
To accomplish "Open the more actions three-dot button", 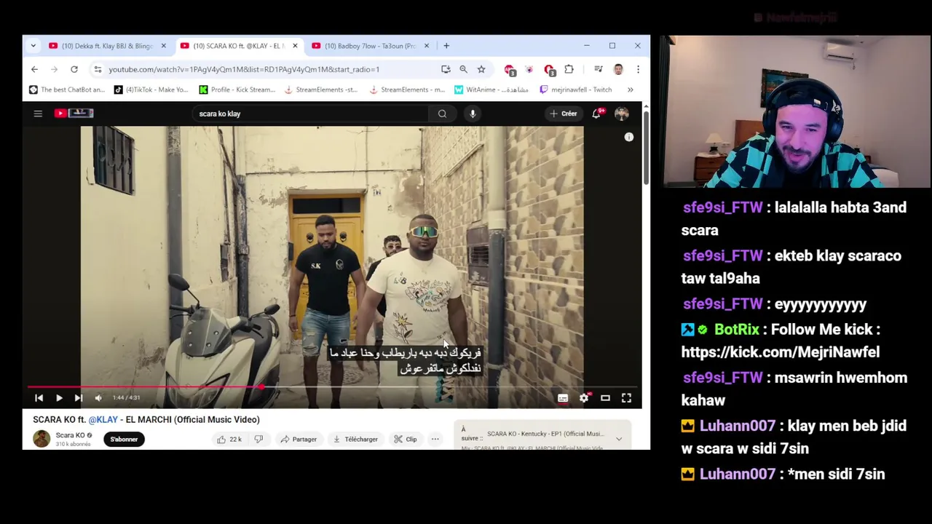I will point(435,439).
